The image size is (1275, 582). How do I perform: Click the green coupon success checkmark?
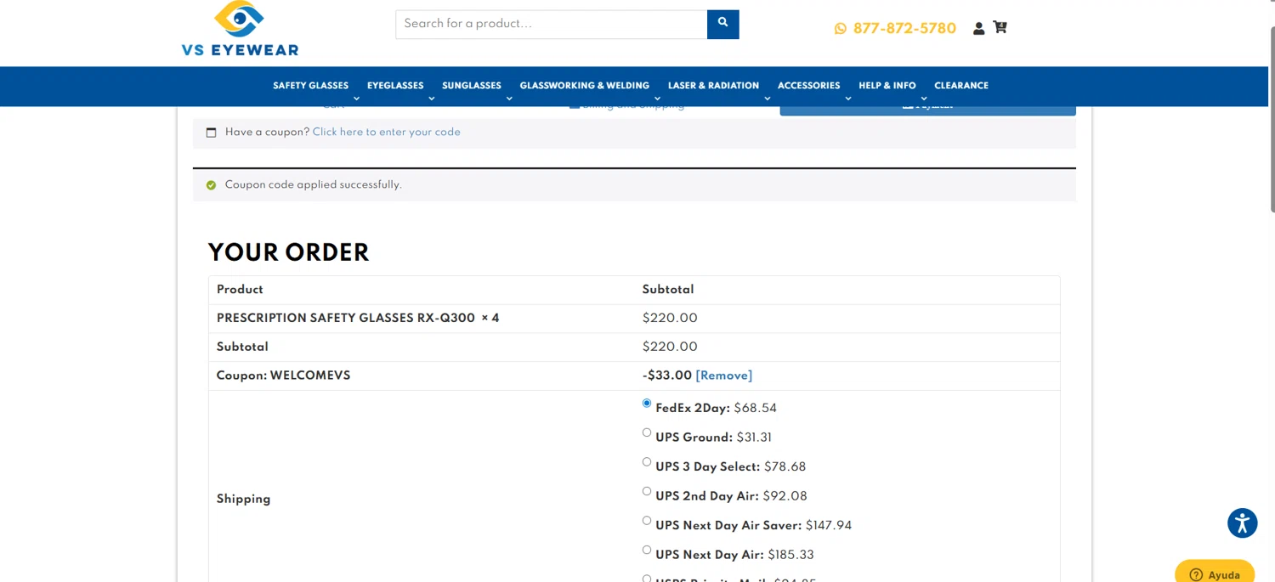pos(212,185)
